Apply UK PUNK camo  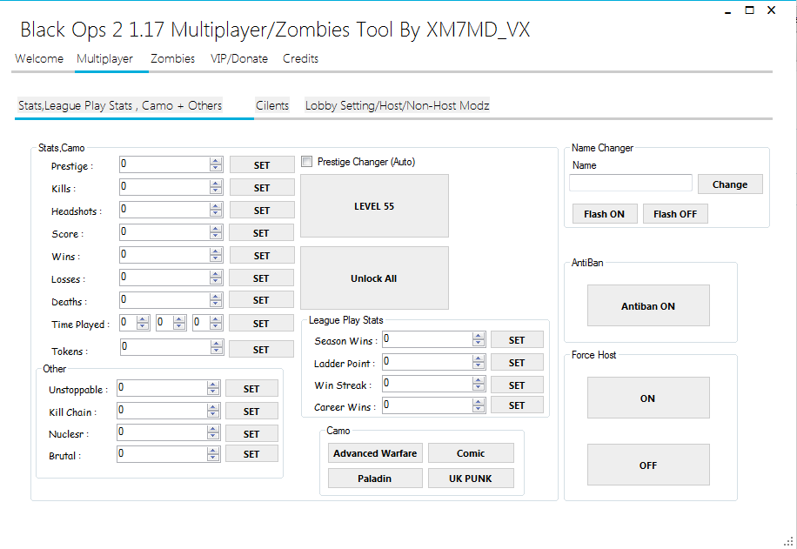(471, 478)
